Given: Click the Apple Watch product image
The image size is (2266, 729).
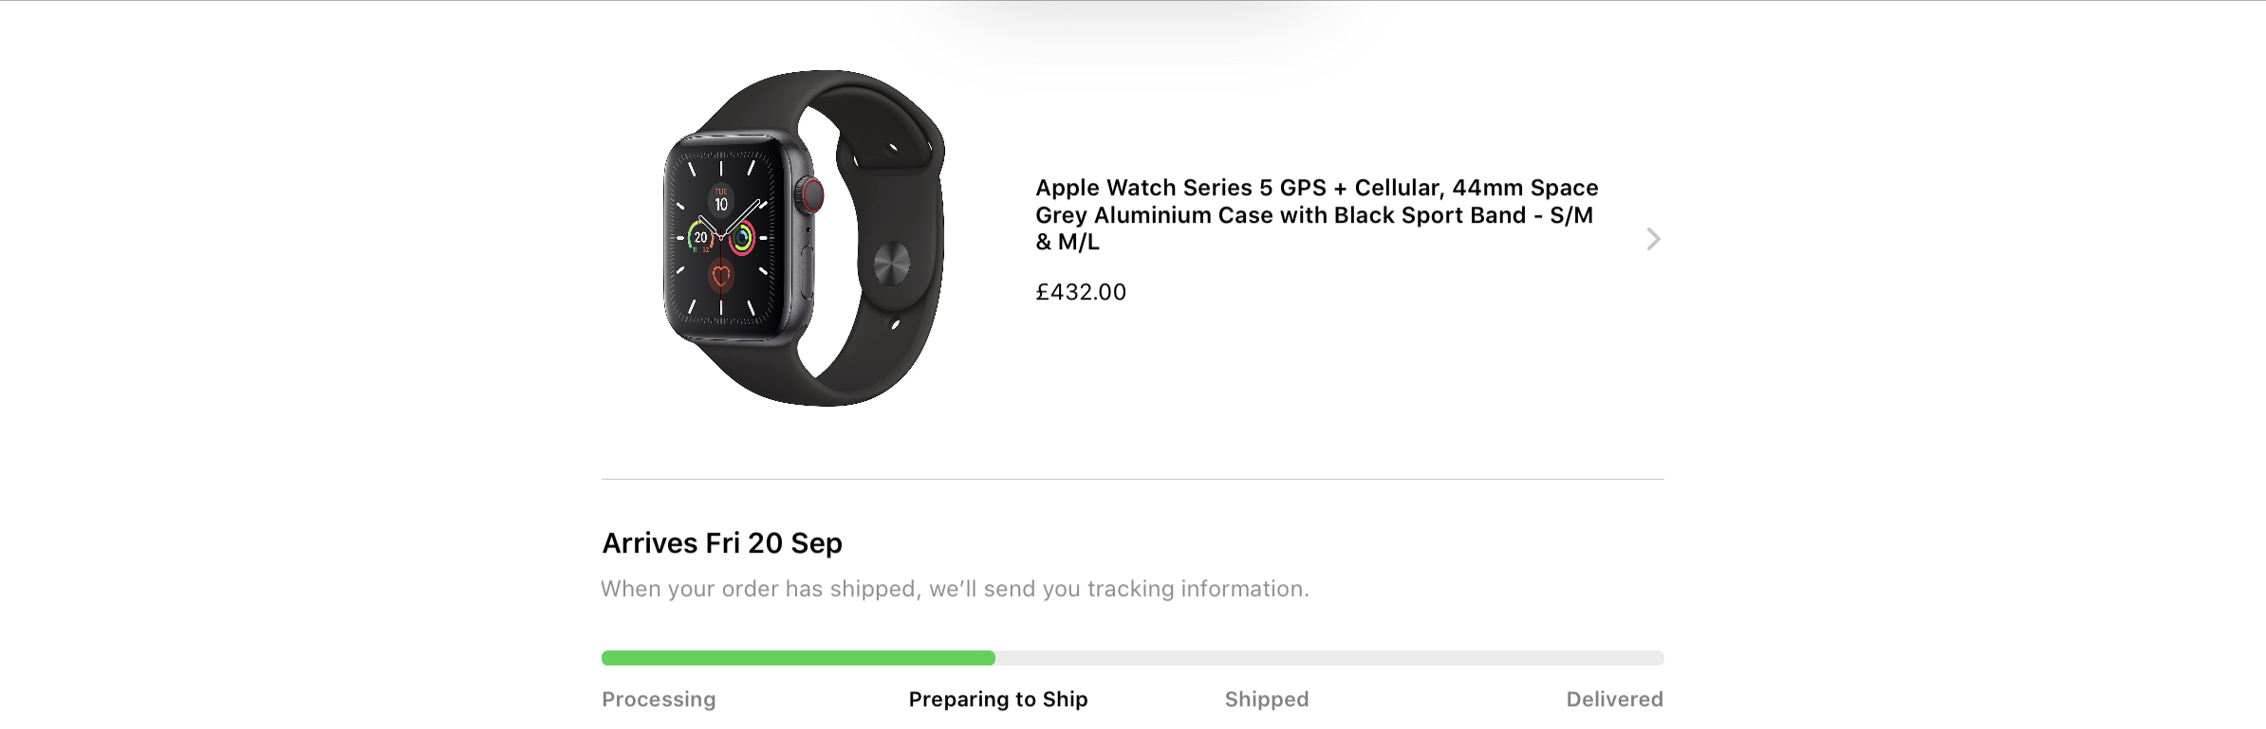Looking at the screenshot, I should [x=804, y=238].
